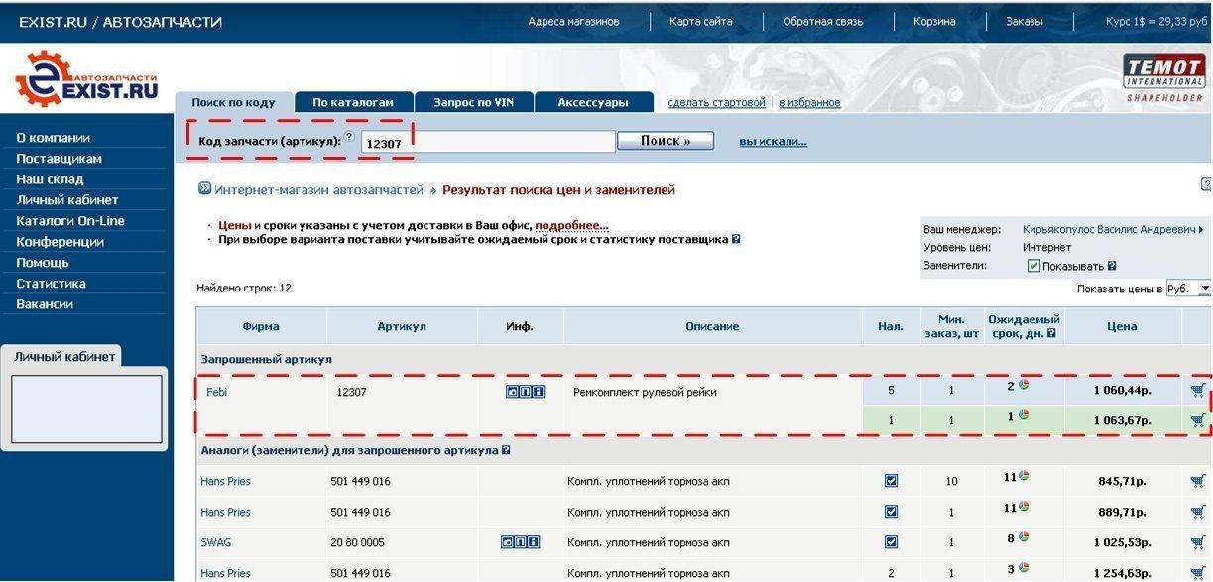Click availability checkbox in SWAG row
1213x582 pixels.
(891, 542)
